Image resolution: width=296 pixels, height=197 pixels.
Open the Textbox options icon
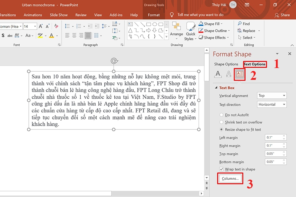[239, 74]
